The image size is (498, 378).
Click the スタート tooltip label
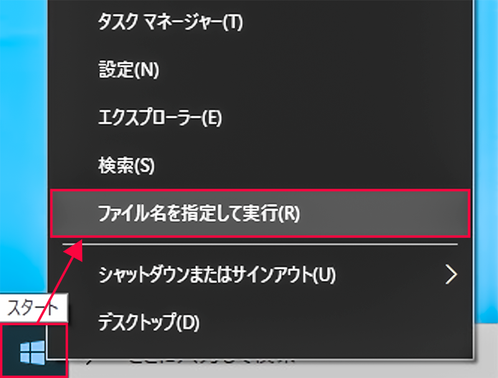33,308
